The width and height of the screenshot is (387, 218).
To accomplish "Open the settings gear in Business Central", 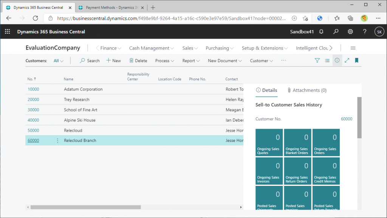I will [350, 32].
